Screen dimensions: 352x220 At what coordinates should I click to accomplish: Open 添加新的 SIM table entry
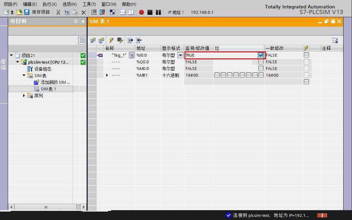click(x=55, y=82)
